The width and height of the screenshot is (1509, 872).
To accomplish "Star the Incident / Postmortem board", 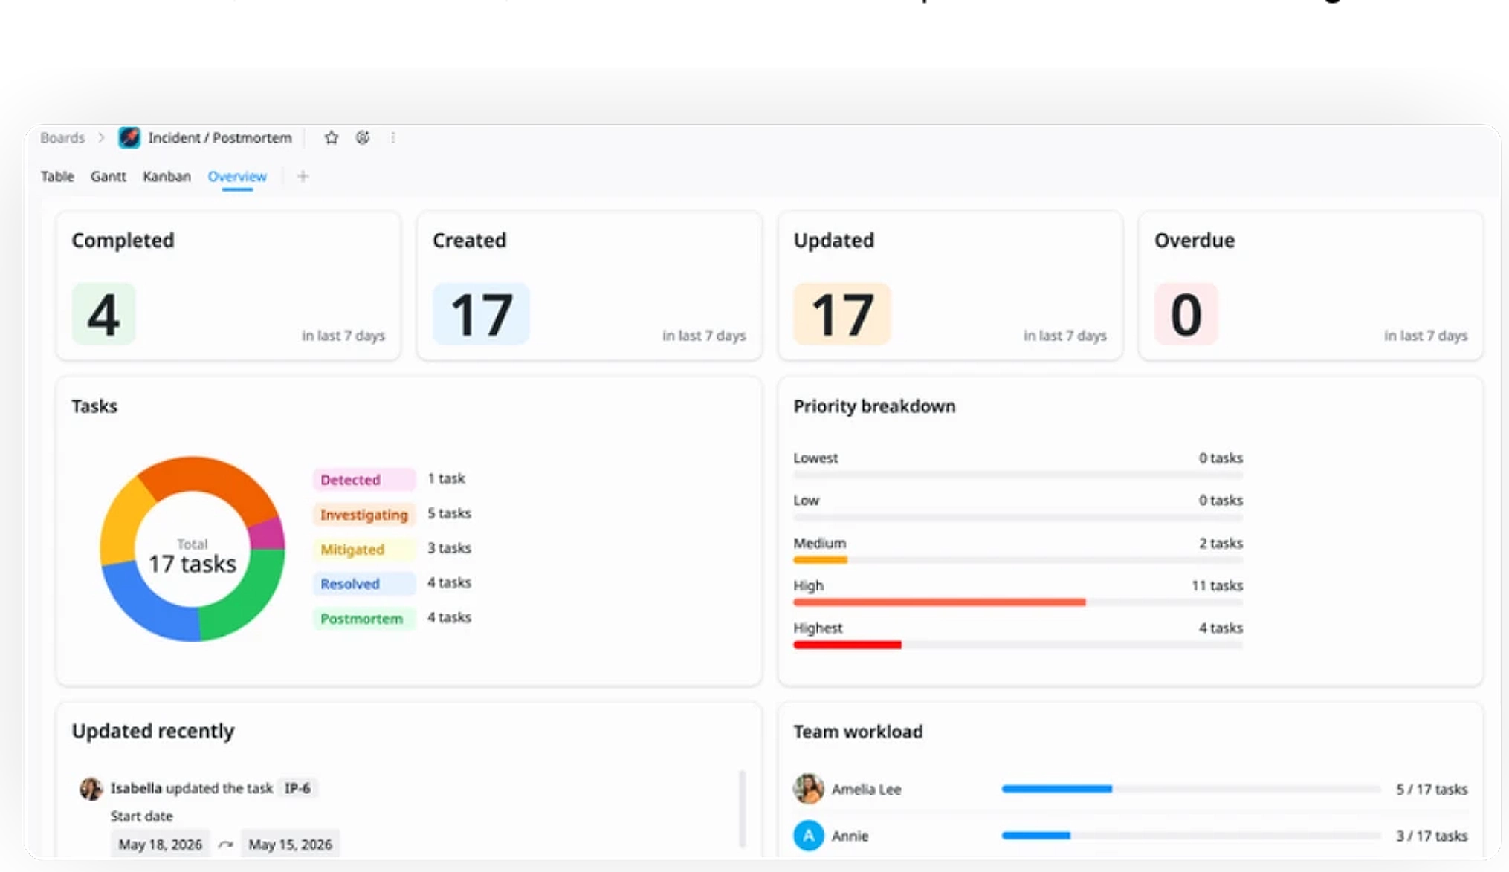I will click(x=332, y=137).
